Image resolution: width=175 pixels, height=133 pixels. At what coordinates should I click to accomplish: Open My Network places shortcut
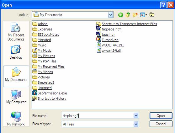(x=16, y=119)
